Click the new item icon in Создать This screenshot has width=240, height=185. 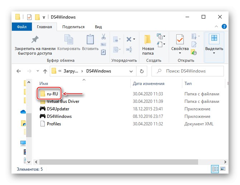coord(160,36)
